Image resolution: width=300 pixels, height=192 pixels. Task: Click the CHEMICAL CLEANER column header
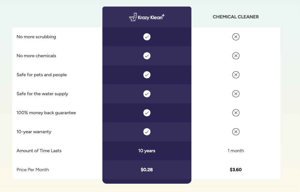tap(236, 17)
